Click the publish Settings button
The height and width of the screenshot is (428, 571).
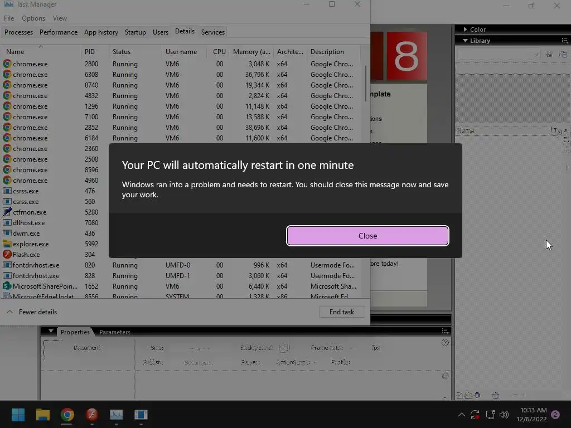pyautogui.click(x=199, y=362)
